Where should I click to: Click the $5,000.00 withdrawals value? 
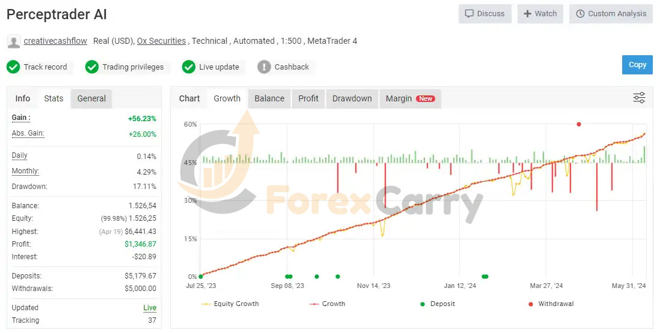point(140,289)
